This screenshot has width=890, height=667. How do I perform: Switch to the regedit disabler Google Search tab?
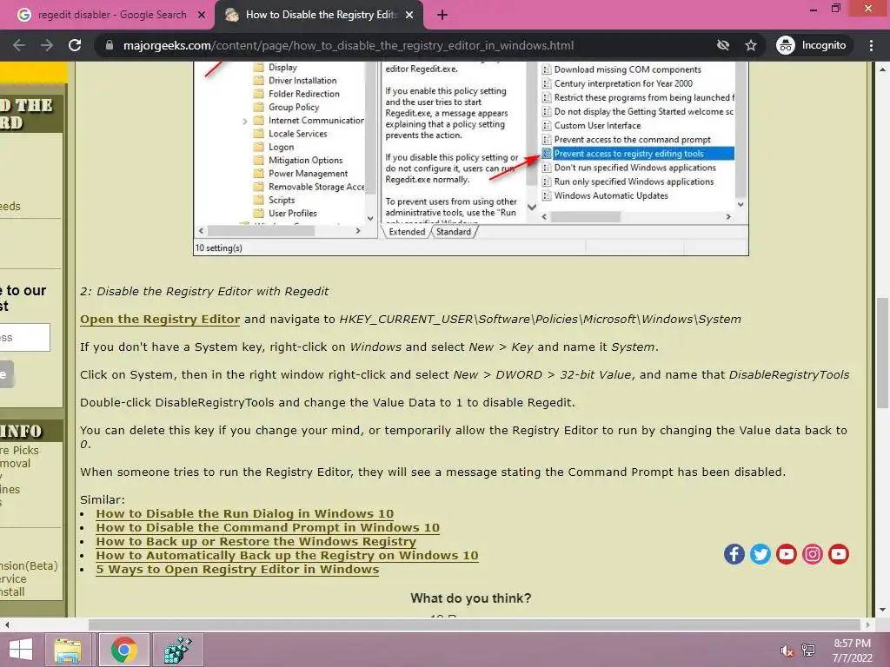pyautogui.click(x=112, y=15)
